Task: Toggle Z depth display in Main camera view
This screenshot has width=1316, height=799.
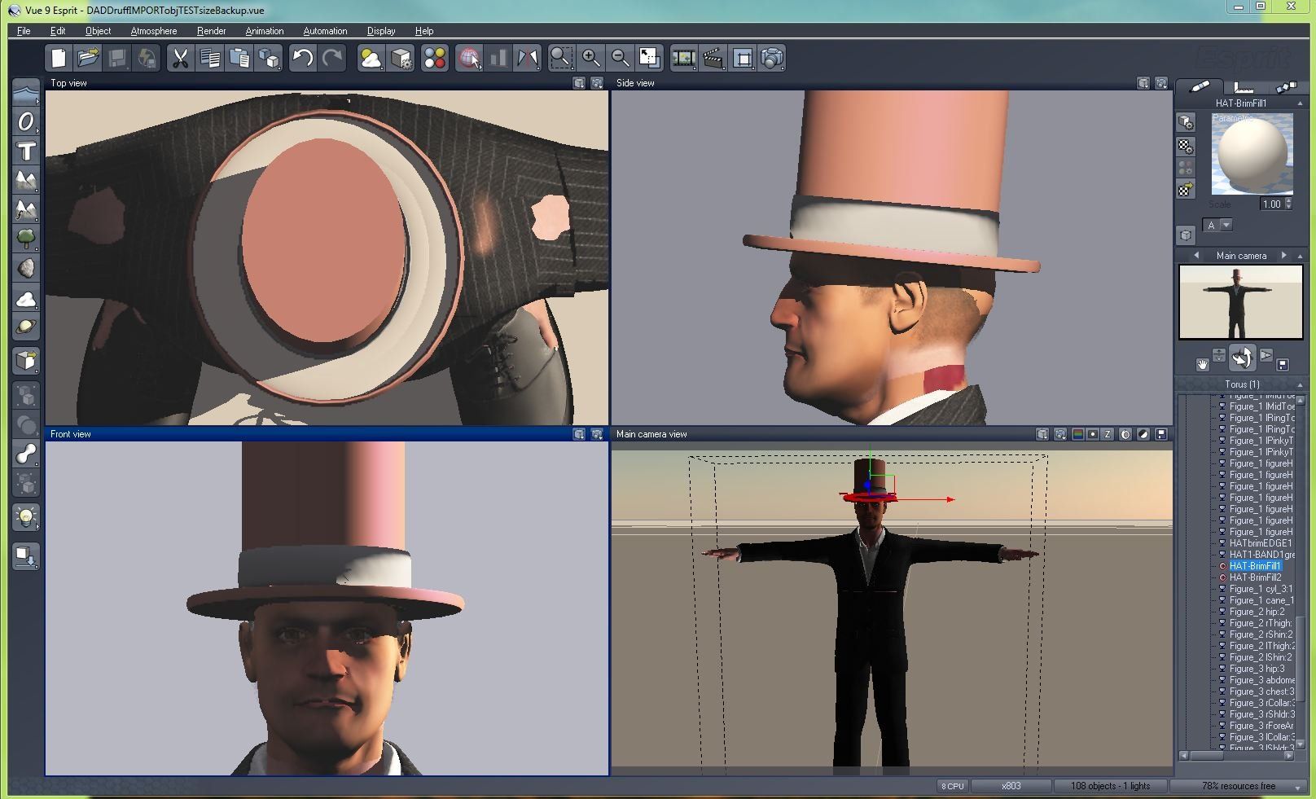Action: (x=1108, y=434)
